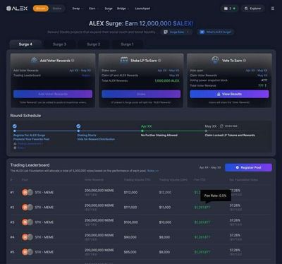
Task: Open the hamburger menu icon
Action: pyautogui.click(x=273, y=8)
